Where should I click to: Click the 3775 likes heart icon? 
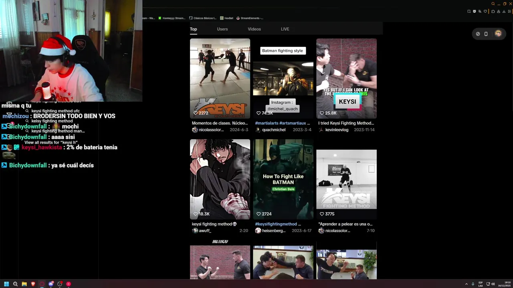click(321, 214)
